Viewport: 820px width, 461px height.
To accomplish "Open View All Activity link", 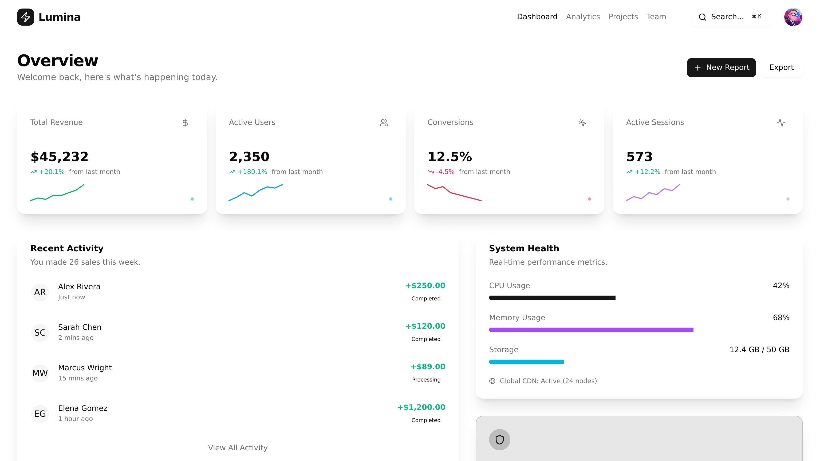I will coord(238,447).
